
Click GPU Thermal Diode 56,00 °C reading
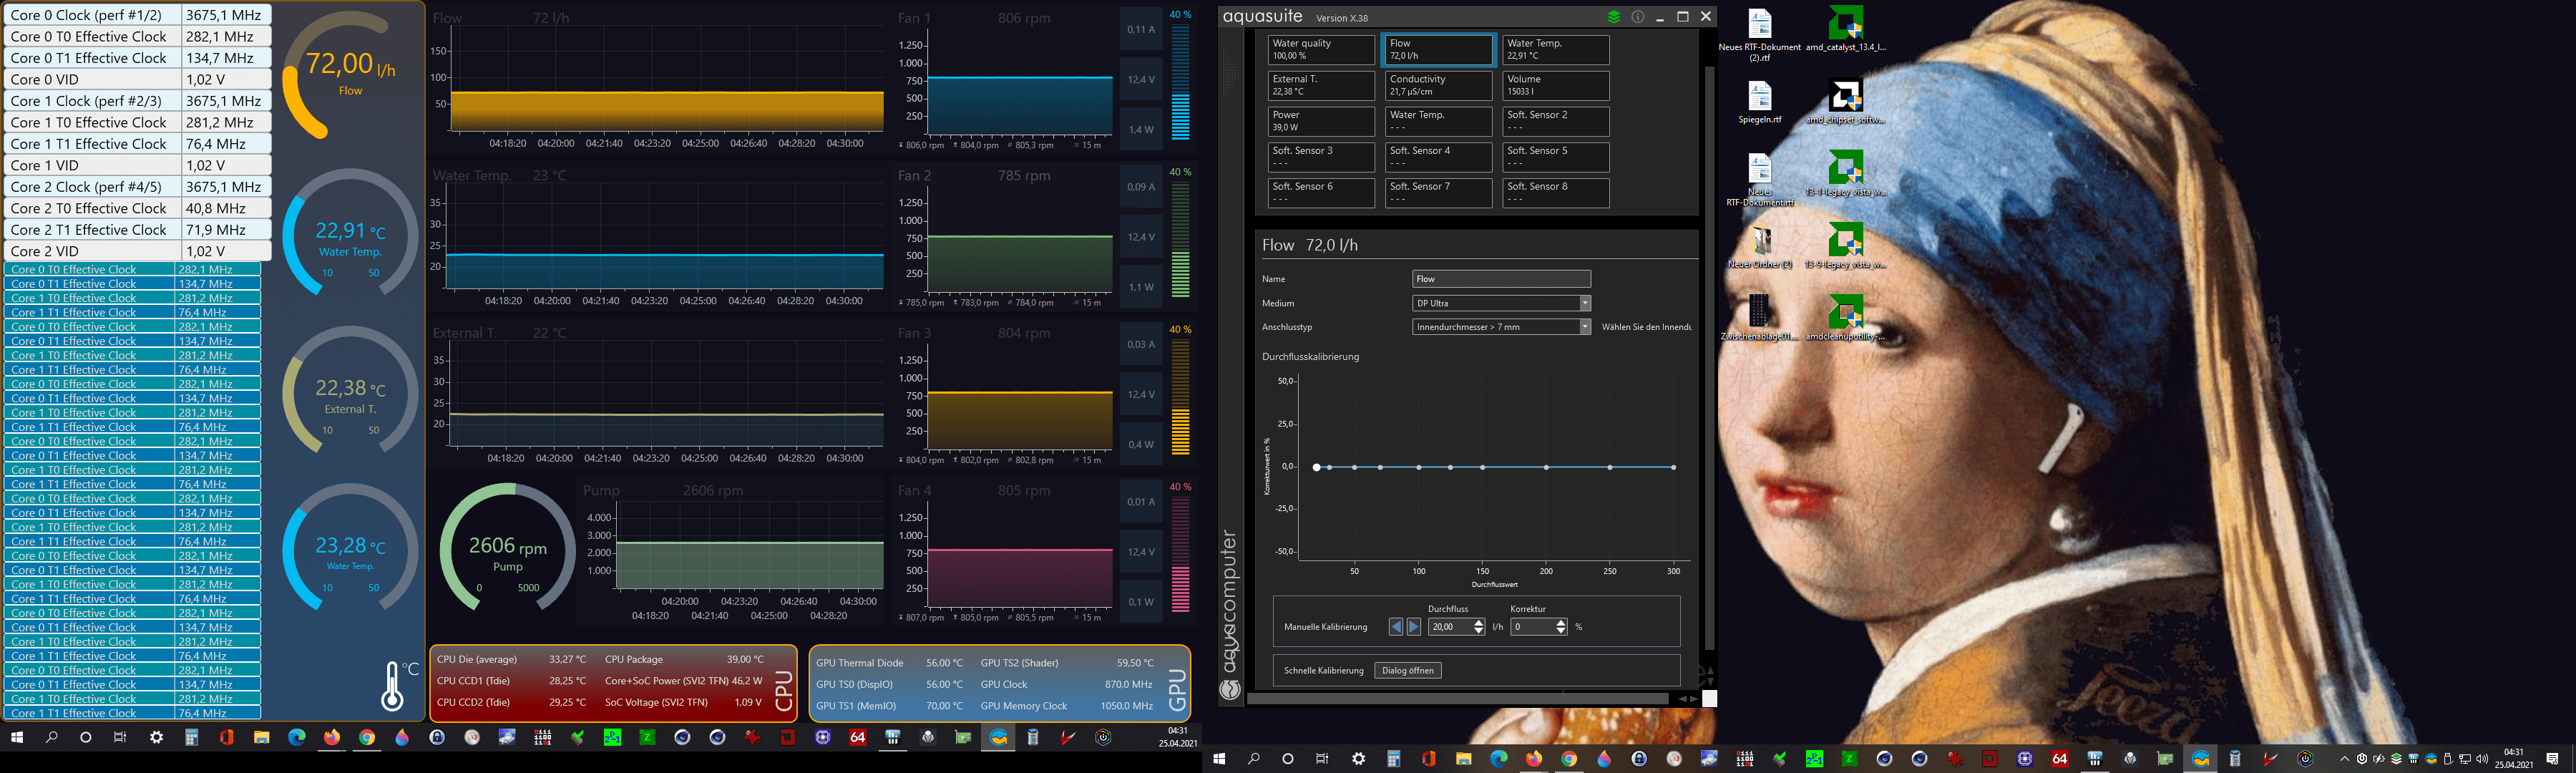(889, 663)
